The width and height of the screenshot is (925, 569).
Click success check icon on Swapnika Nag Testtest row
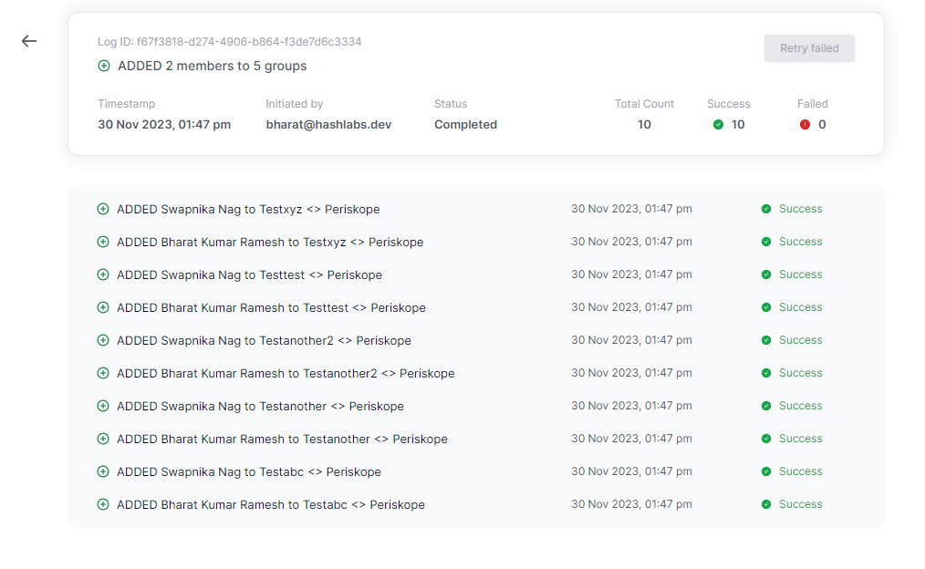[765, 274]
